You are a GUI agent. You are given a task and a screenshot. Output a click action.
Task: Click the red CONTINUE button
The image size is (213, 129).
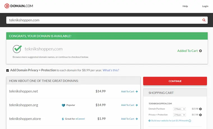tap(175, 81)
